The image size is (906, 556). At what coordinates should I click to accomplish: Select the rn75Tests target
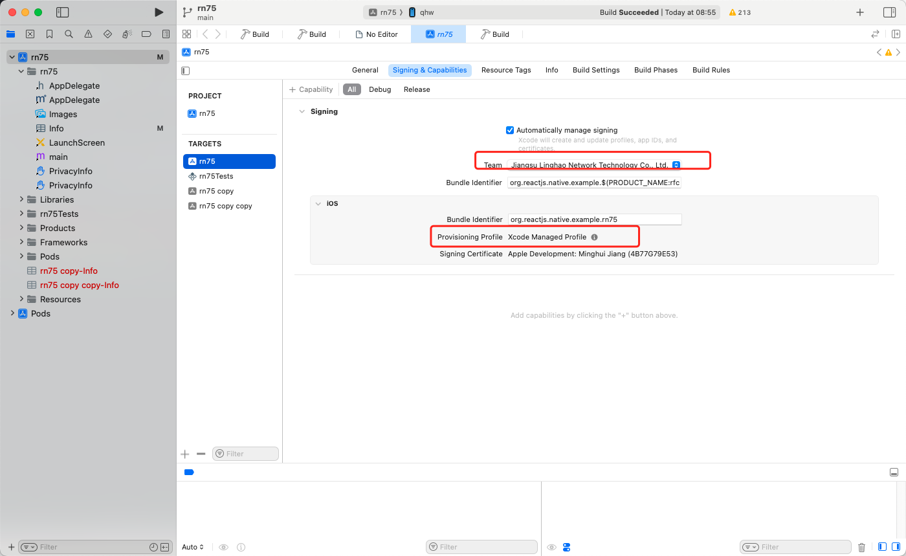coord(215,176)
